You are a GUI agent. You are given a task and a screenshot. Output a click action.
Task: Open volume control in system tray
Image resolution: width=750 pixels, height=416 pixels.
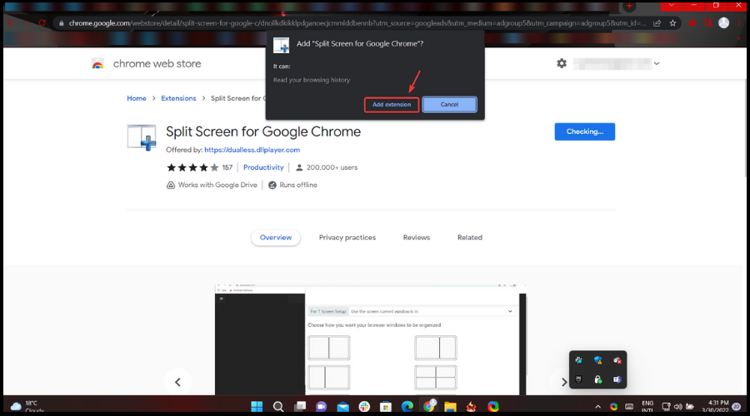677,407
